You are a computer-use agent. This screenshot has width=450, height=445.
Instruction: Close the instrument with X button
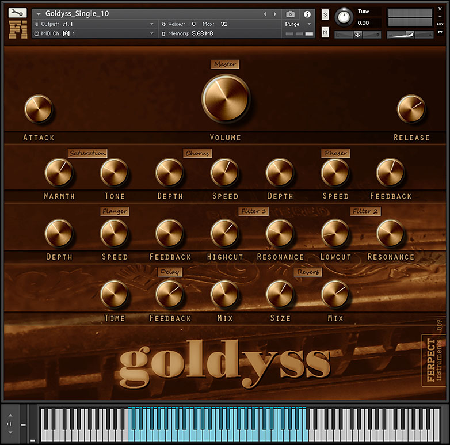tap(440, 9)
